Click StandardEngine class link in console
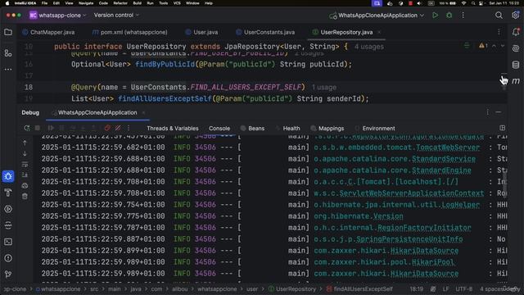This screenshot has height=295, width=524. [x=441, y=170]
